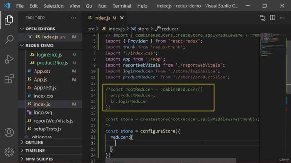Image resolution: width=291 pixels, height=163 pixels.
Task: Click JS icon in index.js breadcrumb
Action: click(x=104, y=29)
